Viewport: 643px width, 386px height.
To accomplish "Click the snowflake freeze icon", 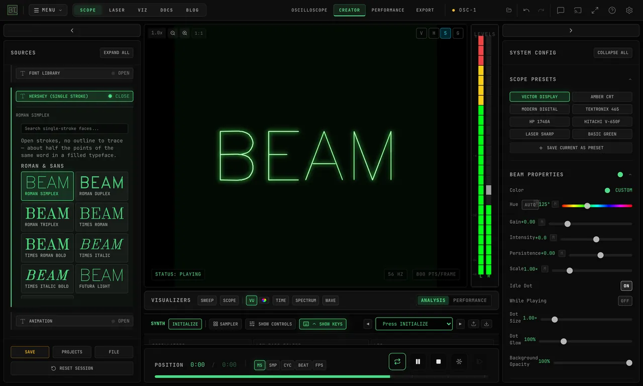I will 459,361.
